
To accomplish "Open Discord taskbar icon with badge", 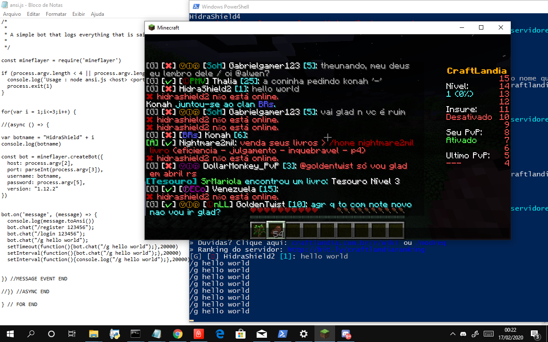I will coord(346,334).
